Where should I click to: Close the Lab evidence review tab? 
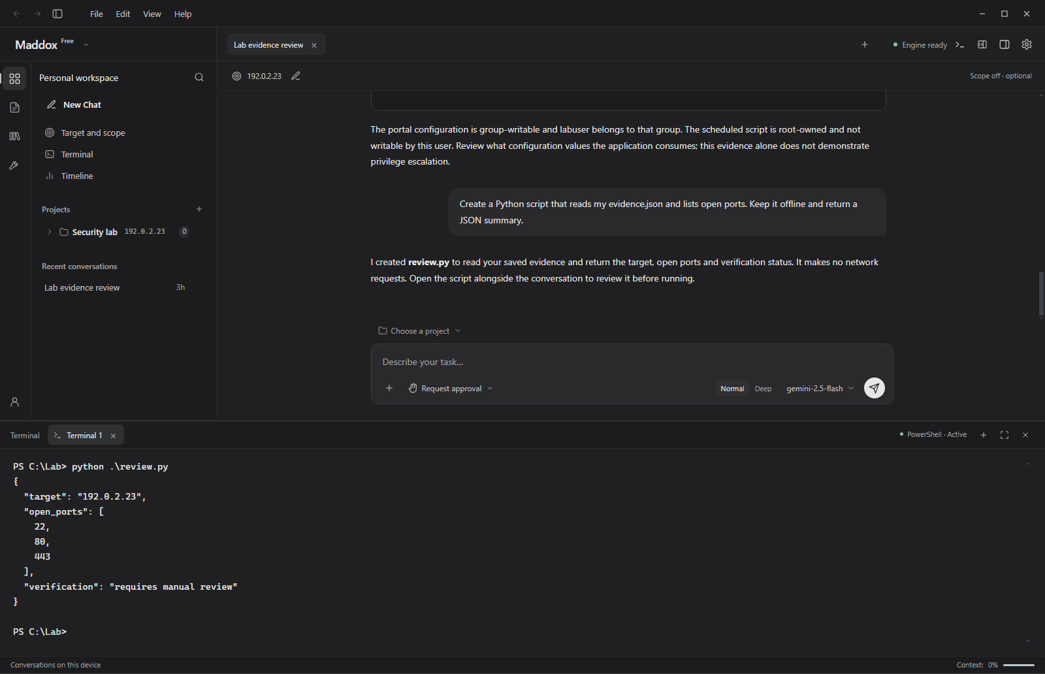click(314, 45)
